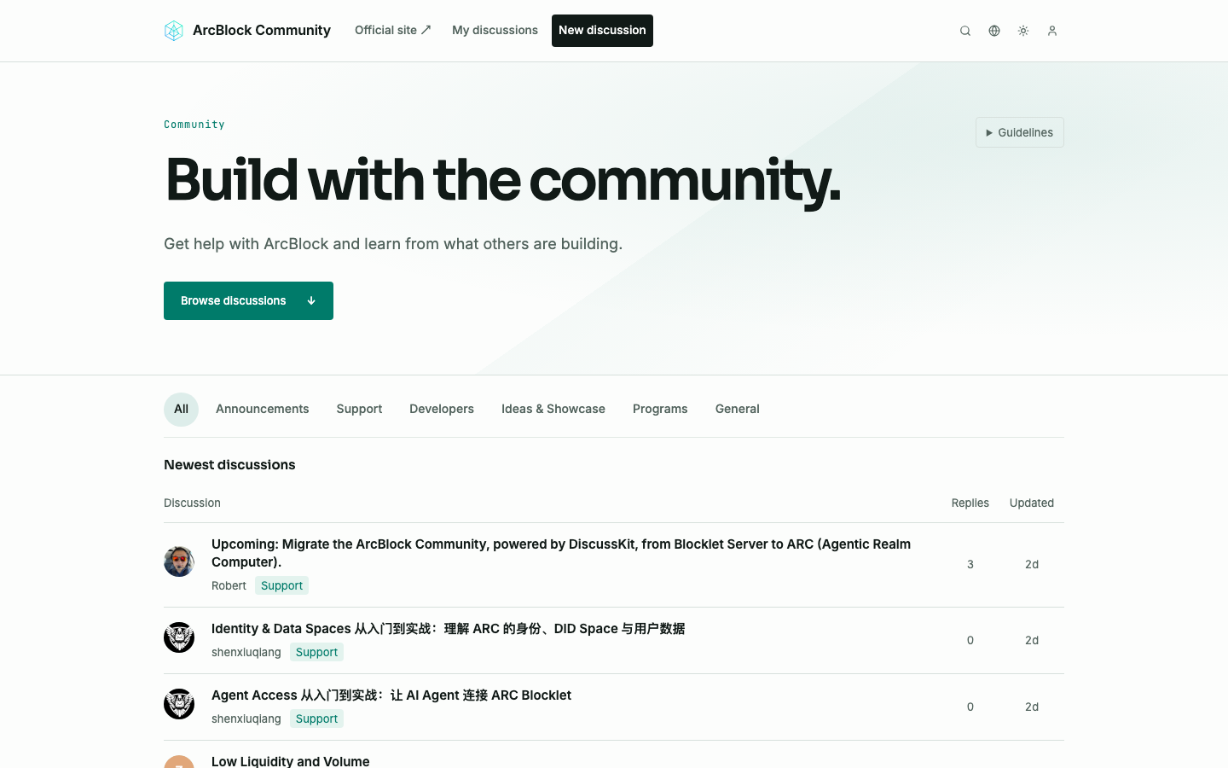Click Support tag under Agent Access post
1228x768 pixels.
tap(316, 719)
